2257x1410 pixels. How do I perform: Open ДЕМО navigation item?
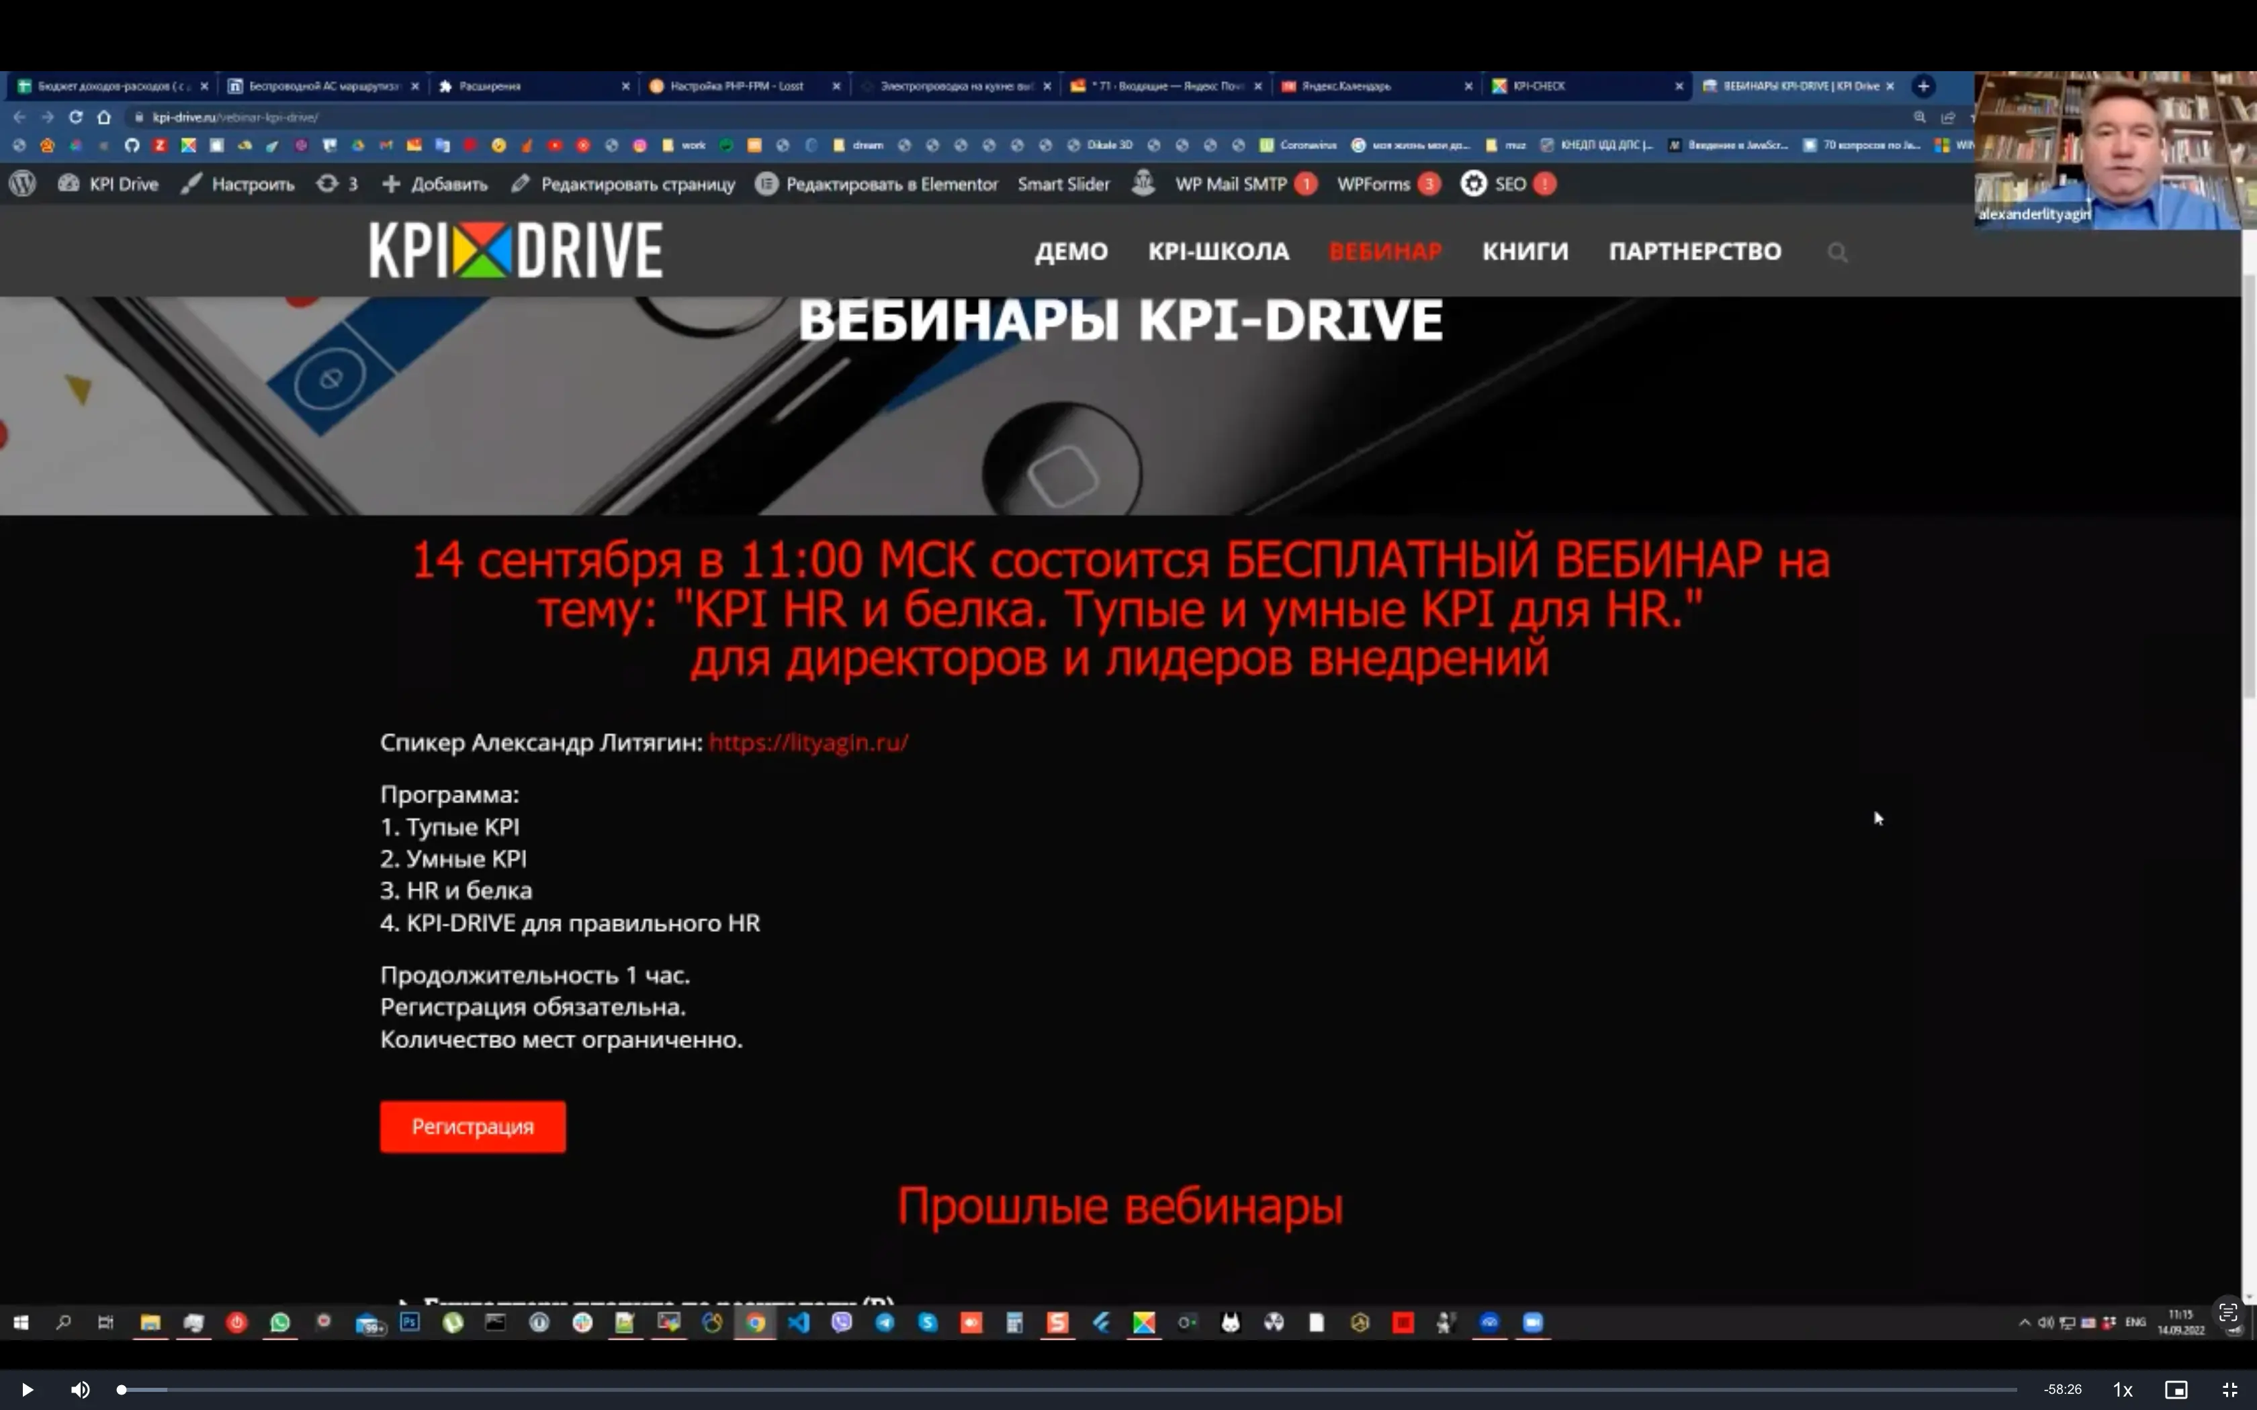[x=1071, y=252]
